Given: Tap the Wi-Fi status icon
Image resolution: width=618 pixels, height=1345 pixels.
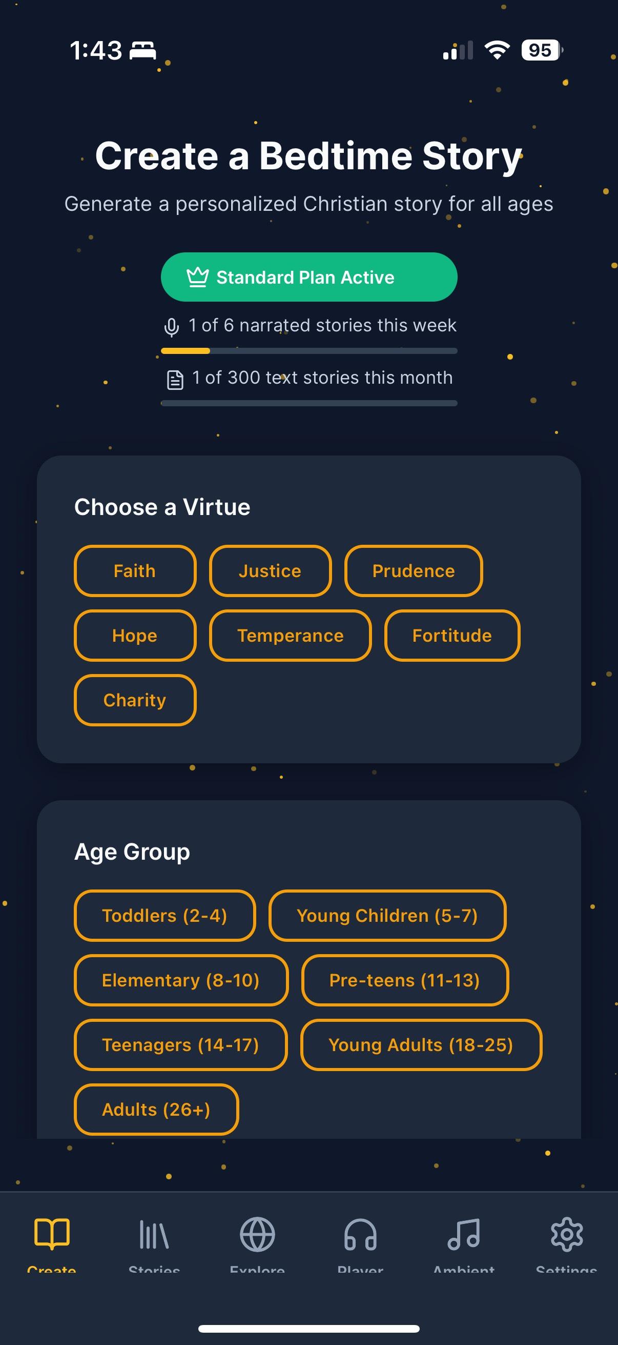Looking at the screenshot, I should click(497, 50).
